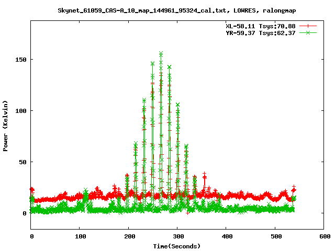Image resolution: width=335 pixels, height=251 pixels.
Task: Click the 150 tick label on y-axis
Action: pyautogui.click(x=21, y=60)
